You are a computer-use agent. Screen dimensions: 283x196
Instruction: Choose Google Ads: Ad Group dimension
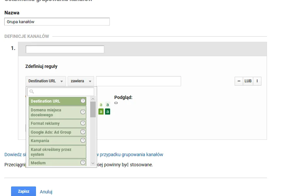click(58, 132)
